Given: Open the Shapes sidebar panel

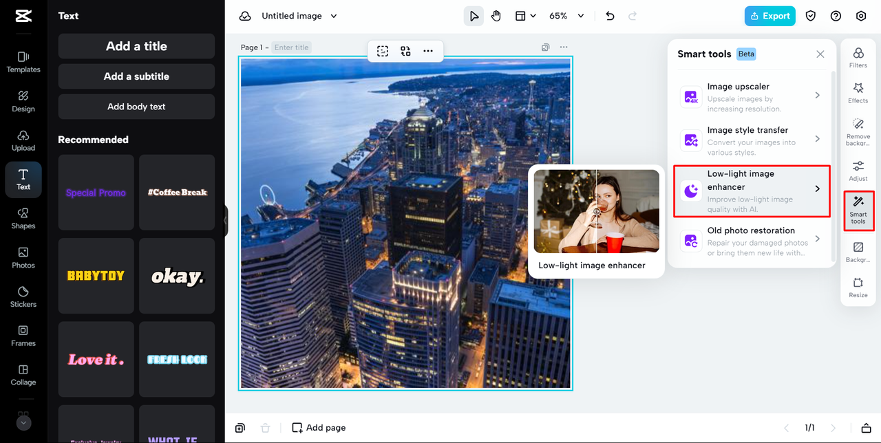Looking at the screenshot, I should (x=23, y=218).
